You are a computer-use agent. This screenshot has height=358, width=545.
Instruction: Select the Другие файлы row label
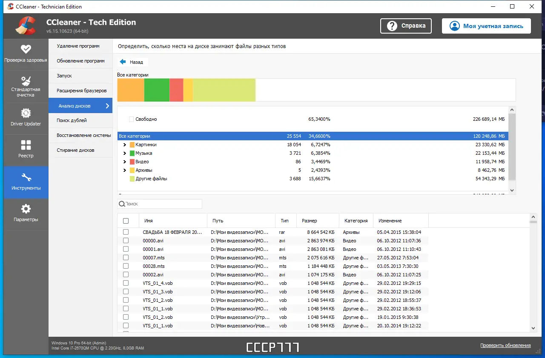pyautogui.click(x=151, y=179)
